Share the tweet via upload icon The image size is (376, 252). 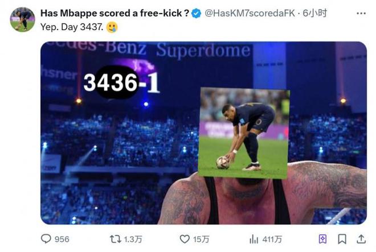[x=361, y=239]
